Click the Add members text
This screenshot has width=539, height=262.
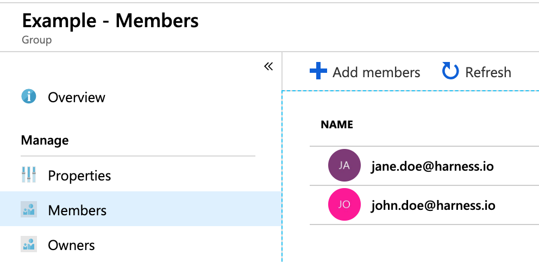pos(376,72)
